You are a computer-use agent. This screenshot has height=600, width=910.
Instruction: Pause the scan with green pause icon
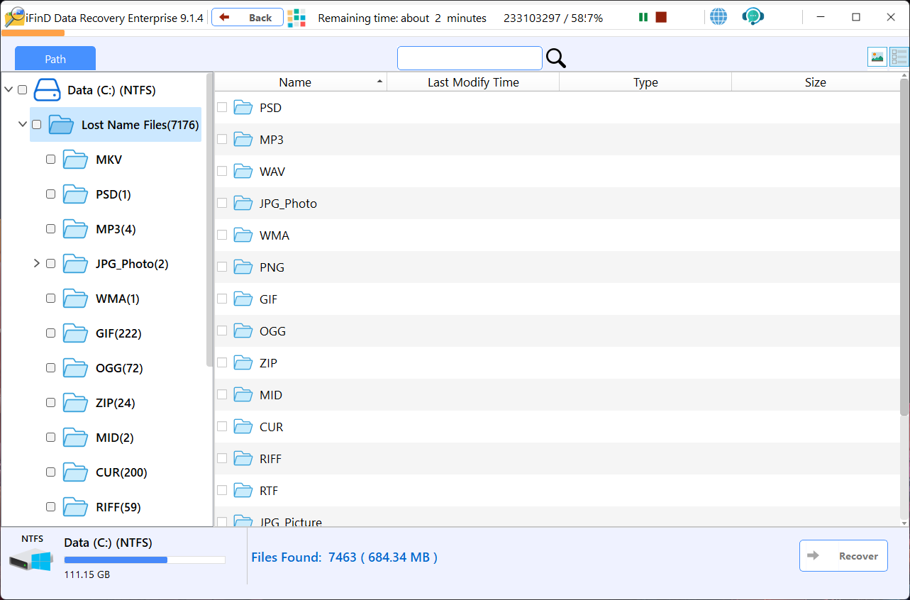pyautogui.click(x=643, y=18)
